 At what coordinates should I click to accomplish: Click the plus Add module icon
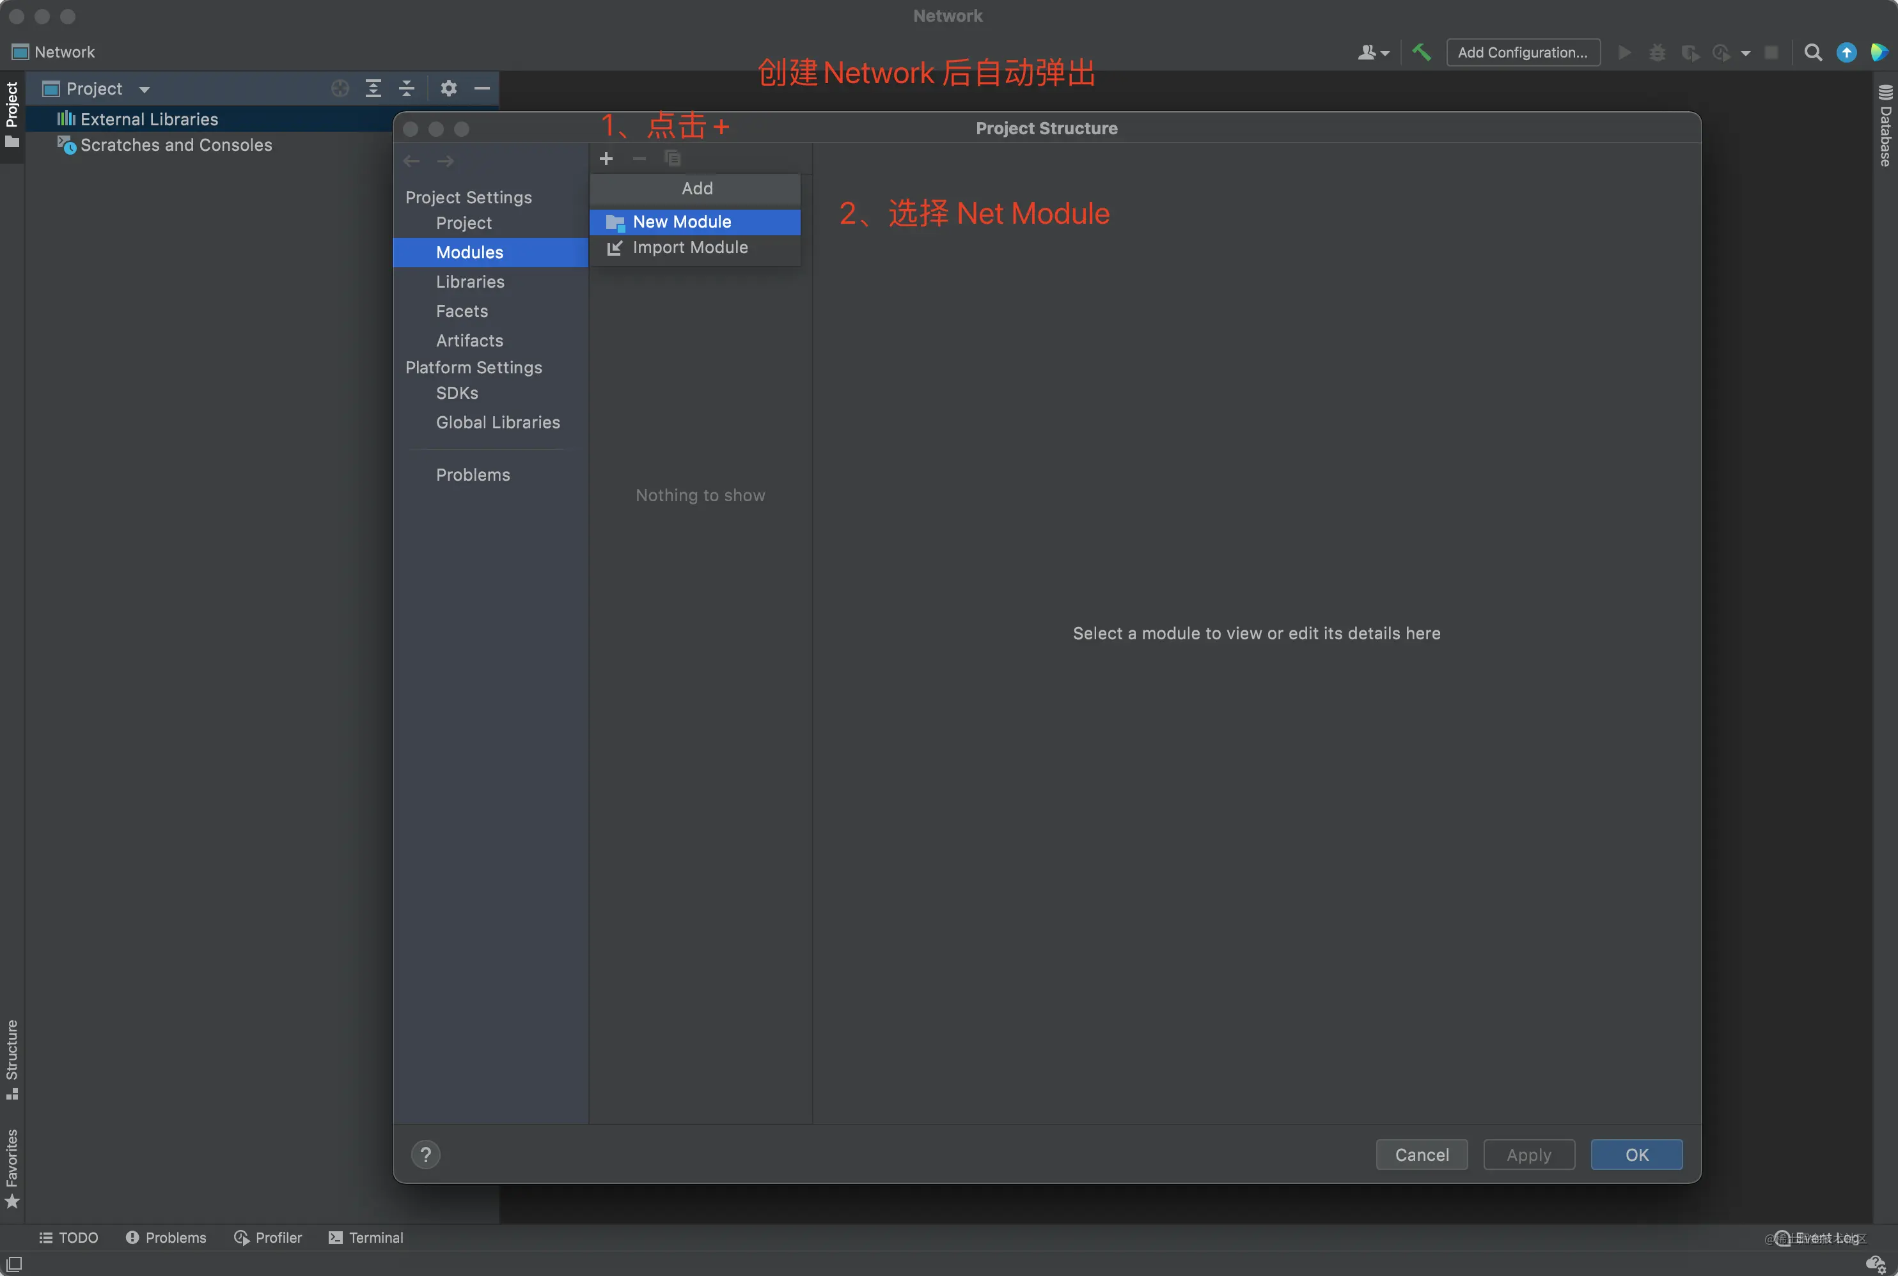click(606, 159)
